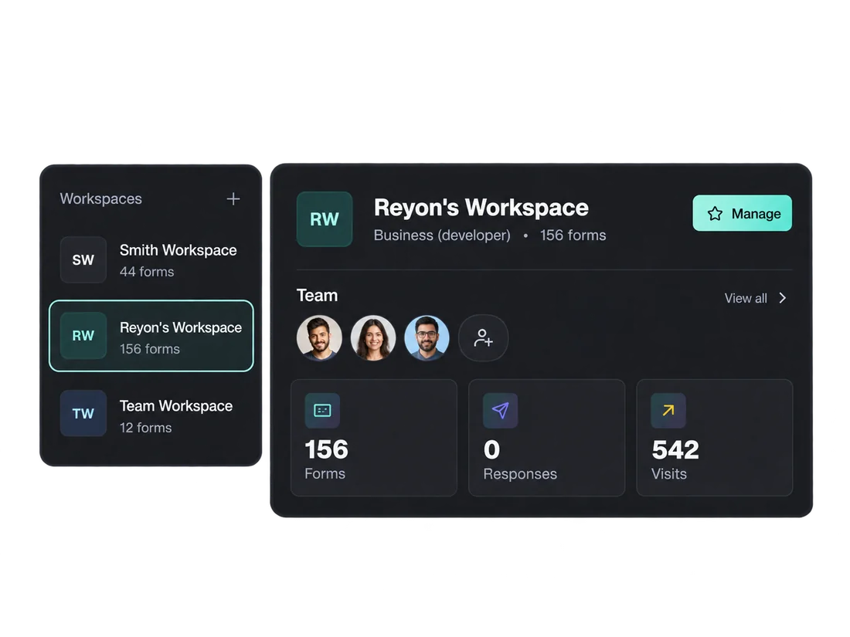Image resolution: width=850 pixels, height=637 pixels.
Task: Click the star icon in Manage button
Action: click(x=715, y=213)
